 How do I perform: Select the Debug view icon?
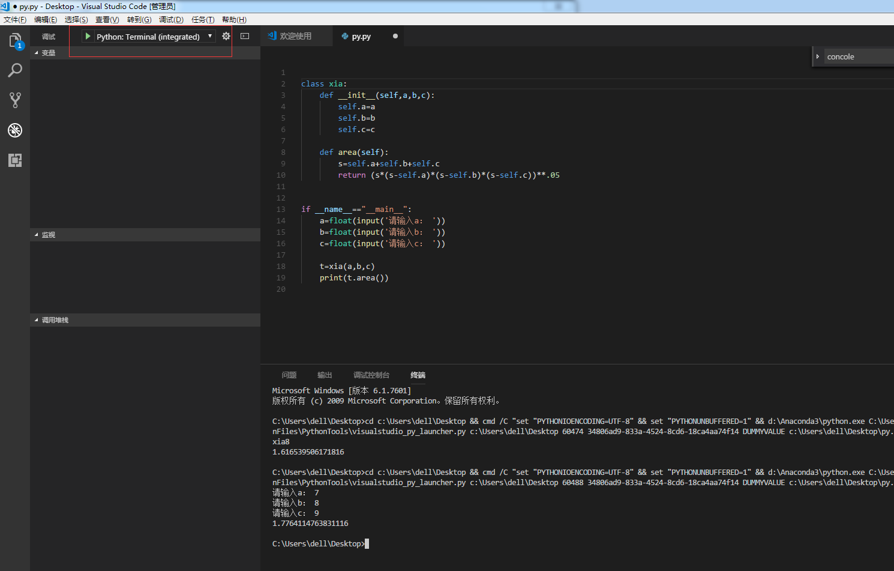click(15, 130)
